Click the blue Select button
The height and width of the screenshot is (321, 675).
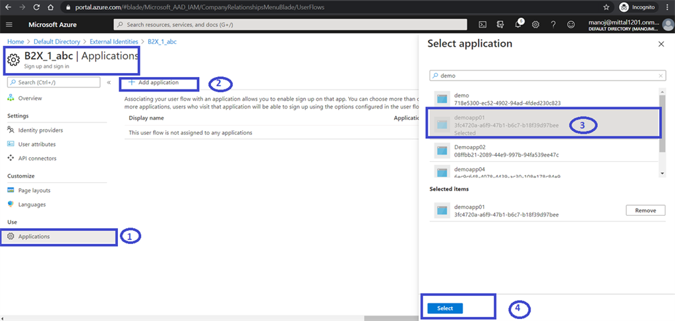click(x=445, y=308)
